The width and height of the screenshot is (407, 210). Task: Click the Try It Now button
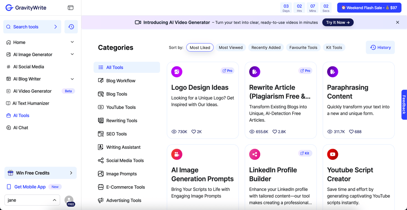[x=338, y=23]
